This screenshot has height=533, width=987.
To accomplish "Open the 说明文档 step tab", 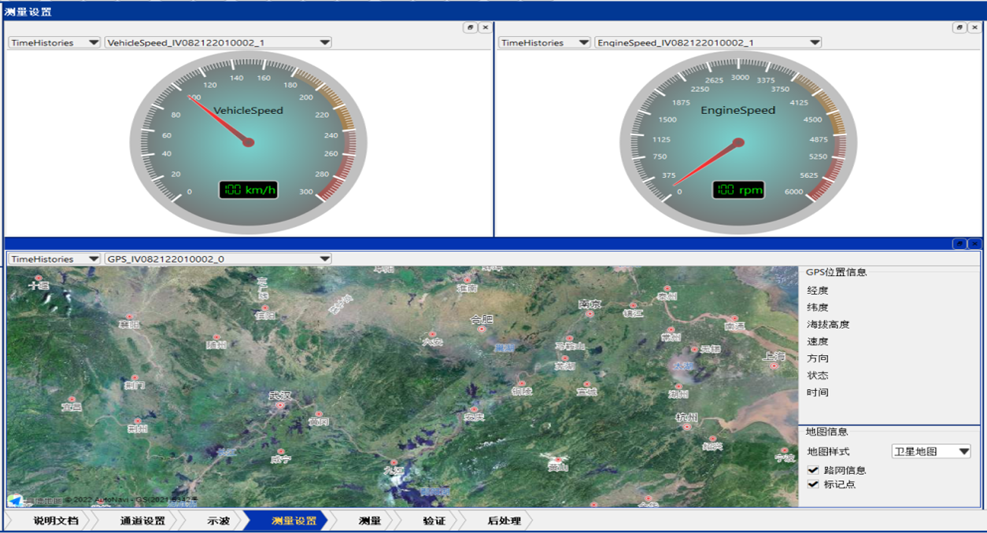I will click(x=55, y=520).
